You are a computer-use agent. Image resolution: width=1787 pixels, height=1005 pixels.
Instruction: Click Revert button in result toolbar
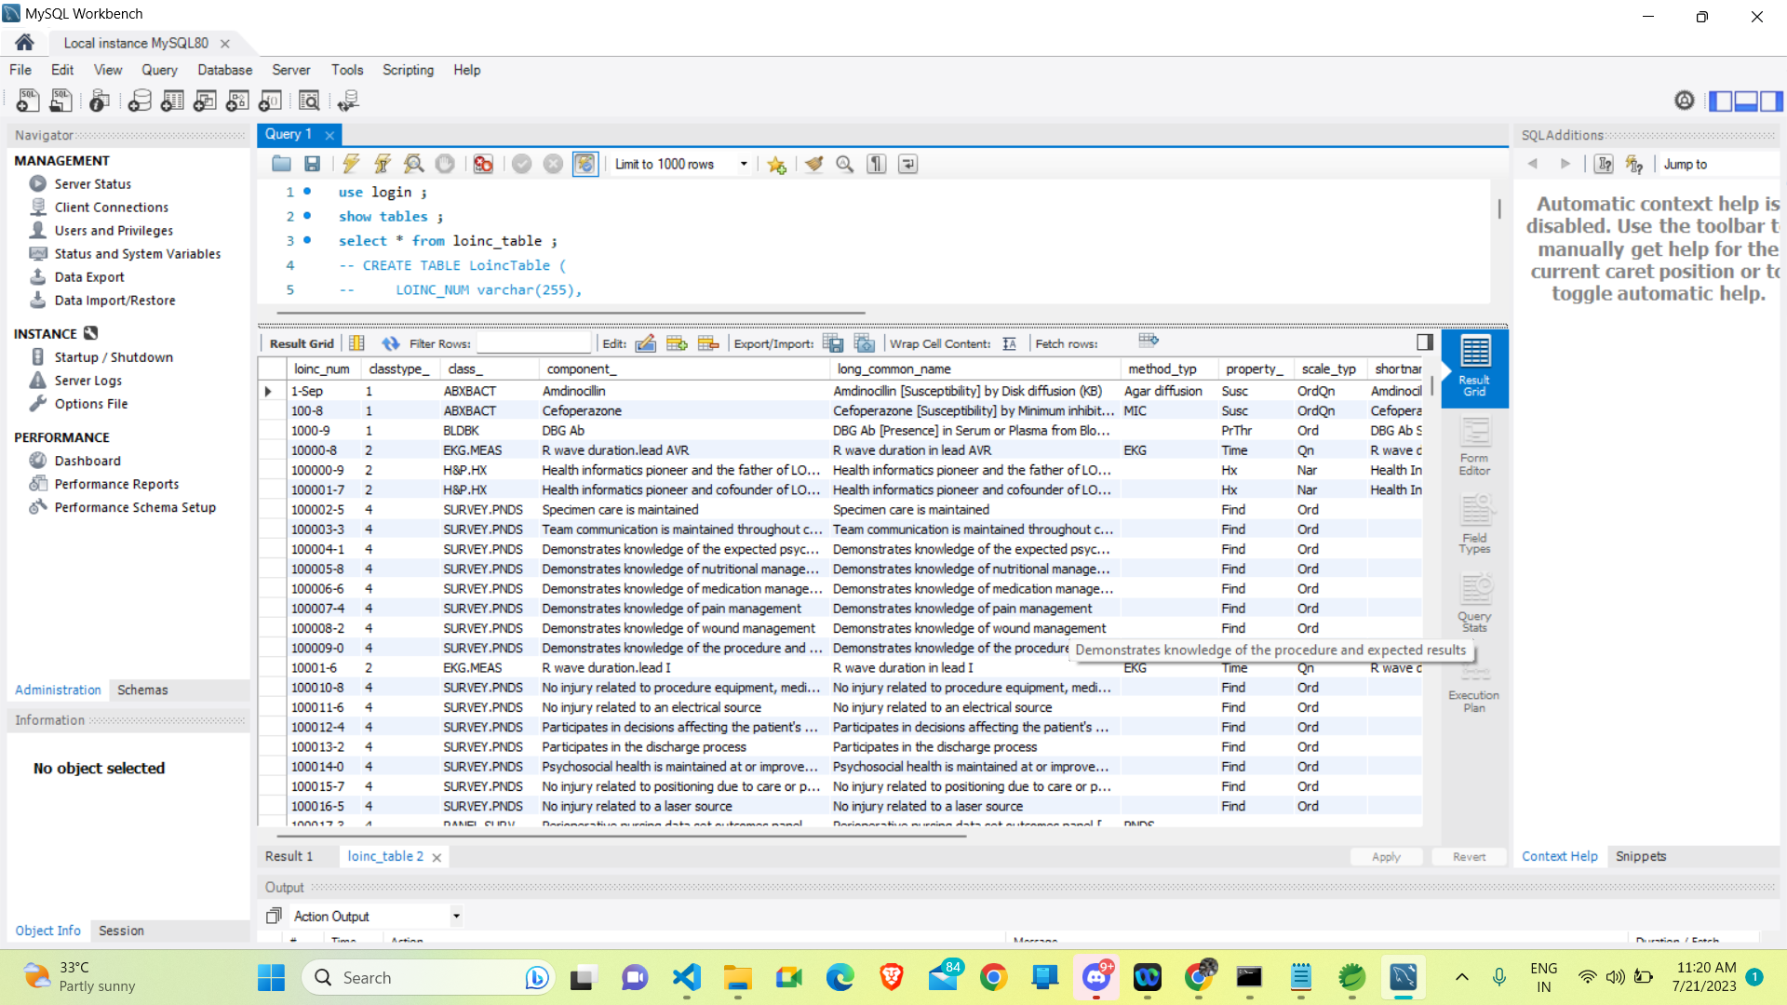1469,856
